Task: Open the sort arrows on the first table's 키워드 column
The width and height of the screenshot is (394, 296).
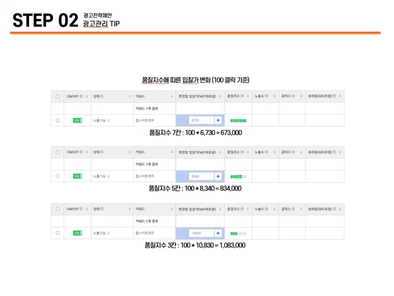Action: click(x=172, y=96)
